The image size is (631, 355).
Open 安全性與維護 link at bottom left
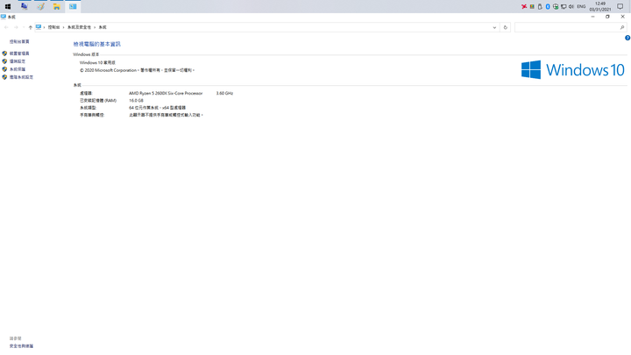click(x=21, y=346)
